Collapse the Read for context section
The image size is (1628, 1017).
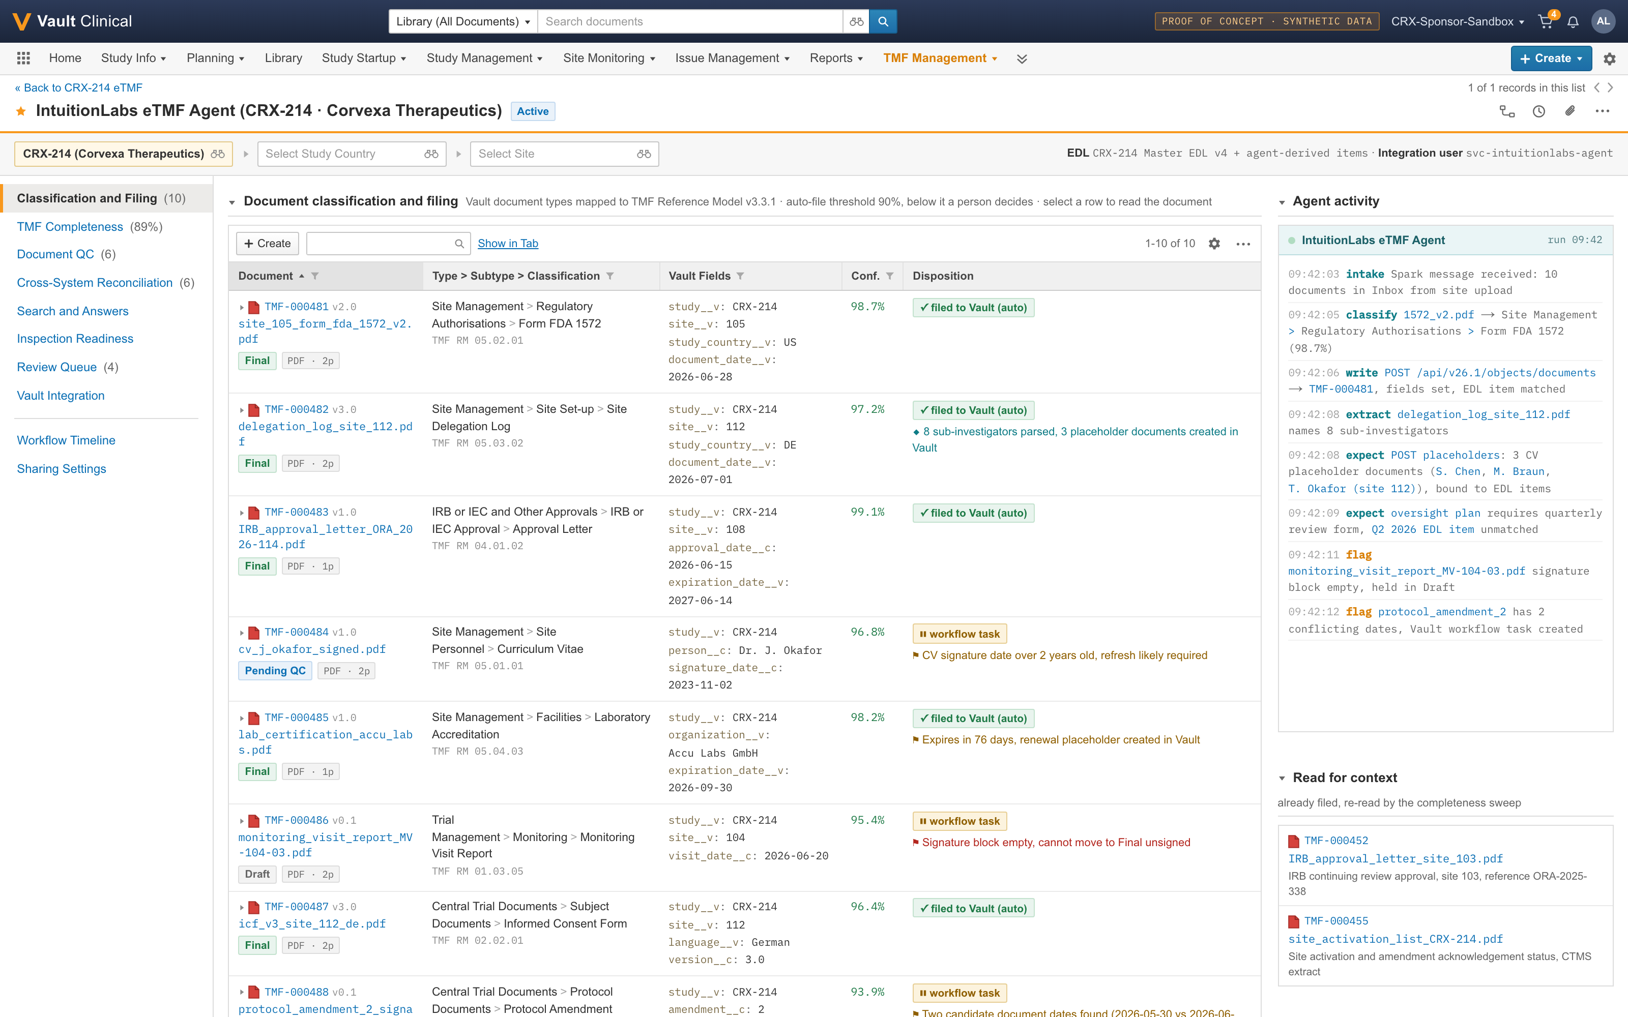pyautogui.click(x=1282, y=778)
